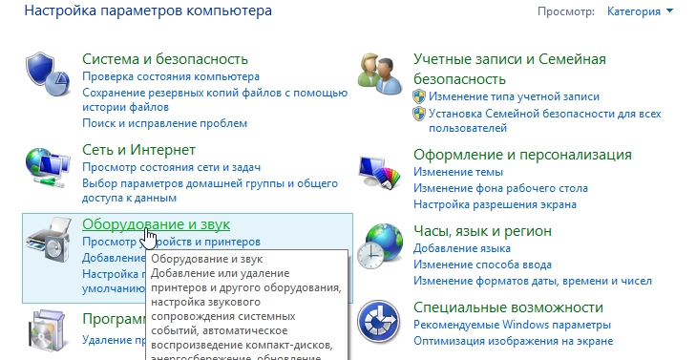Open the Оборудование и звук category heading

click(x=157, y=224)
